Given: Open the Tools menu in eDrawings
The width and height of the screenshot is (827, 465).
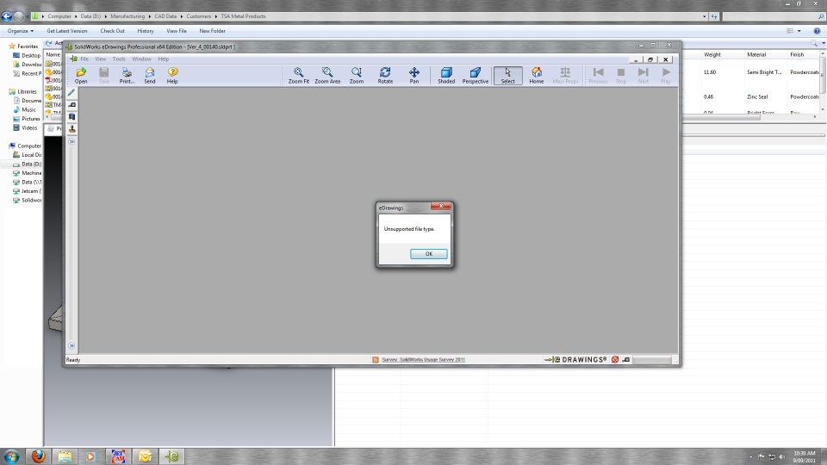Looking at the screenshot, I should [119, 59].
